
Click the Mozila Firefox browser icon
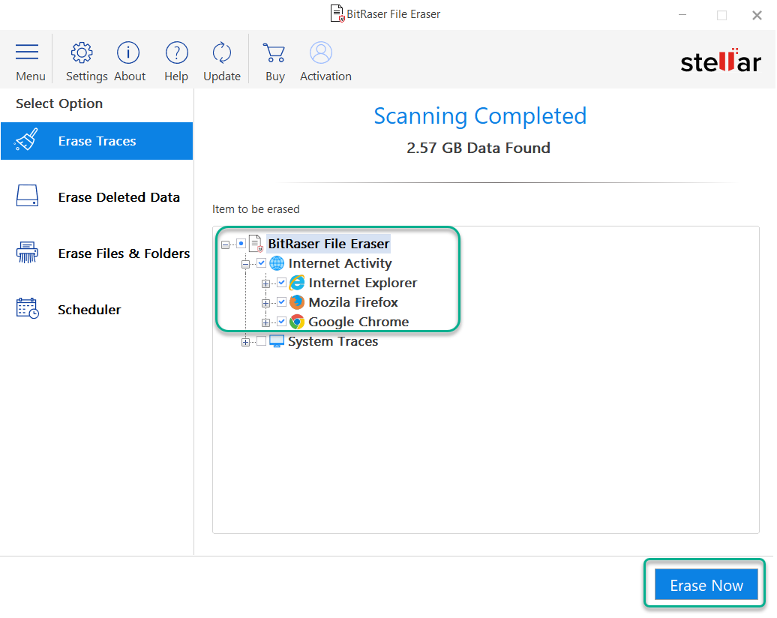(x=297, y=301)
